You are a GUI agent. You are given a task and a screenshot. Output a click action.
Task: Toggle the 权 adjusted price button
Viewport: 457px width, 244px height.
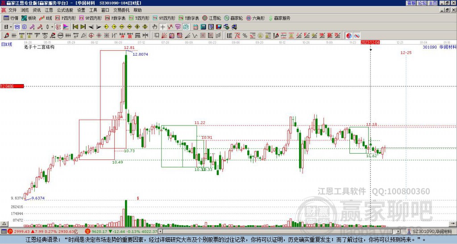click(x=58, y=27)
